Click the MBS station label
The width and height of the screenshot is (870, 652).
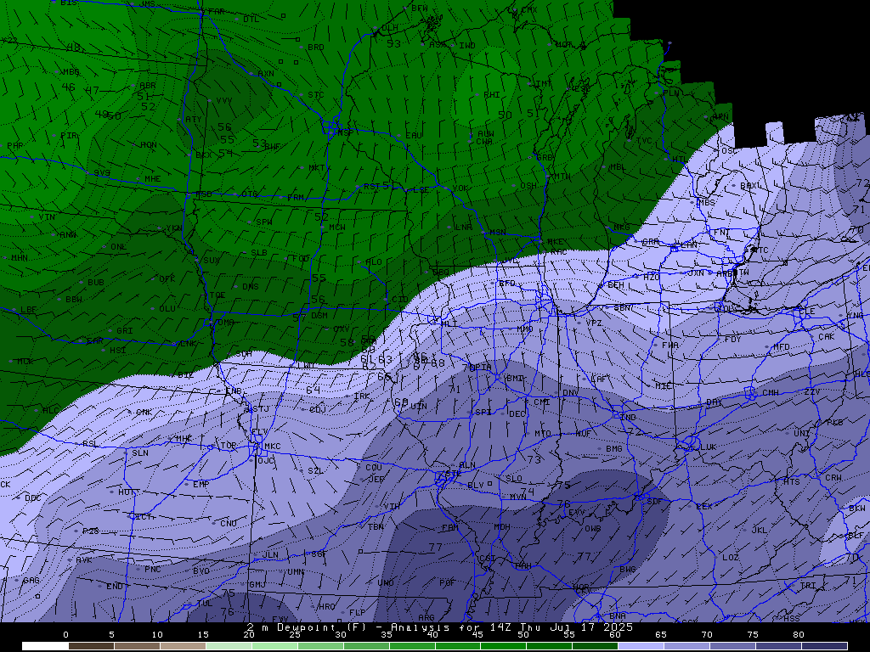(x=707, y=204)
